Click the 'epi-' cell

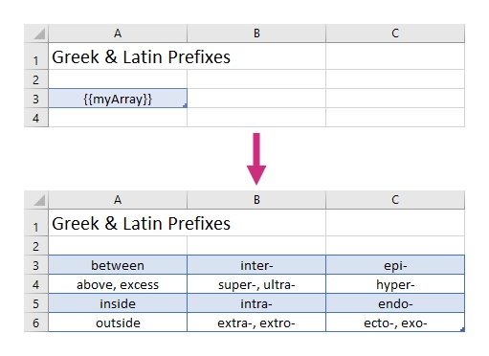pos(395,265)
